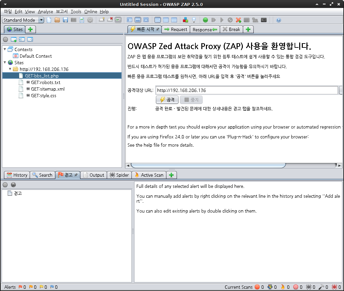Switch to the Response tab
Image resolution: width=344 pixels, height=291 pixels.
click(205, 29)
